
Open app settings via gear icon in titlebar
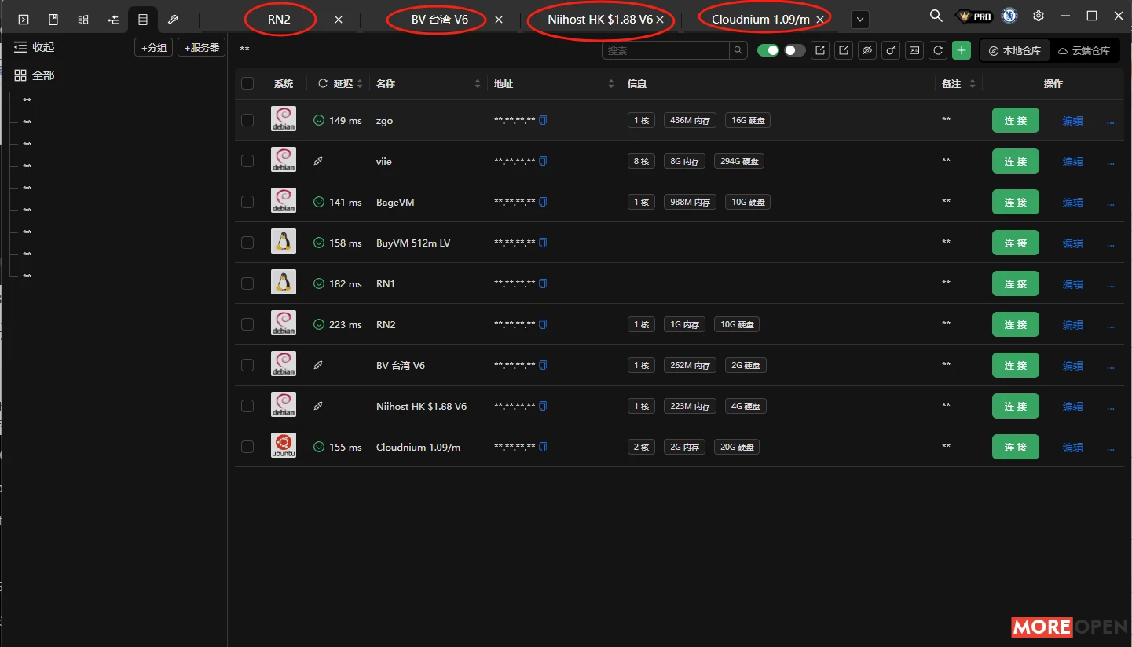tap(1039, 15)
